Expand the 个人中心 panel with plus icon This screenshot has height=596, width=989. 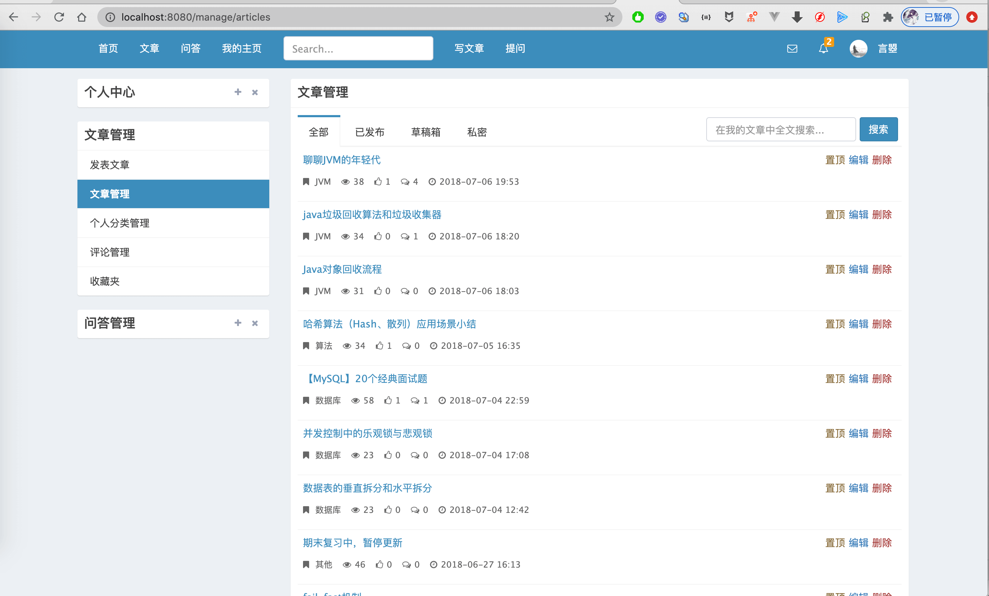pos(238,92)
